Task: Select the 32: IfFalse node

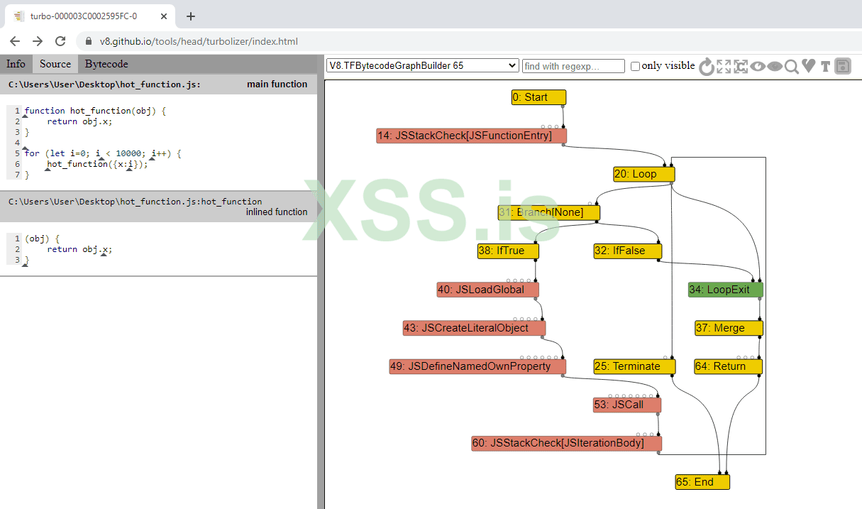Action: tap(628, 251)
